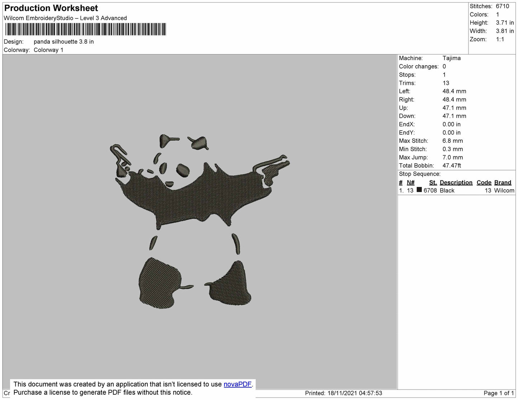
Task: Select the Stops label
Action: tap(407, 74)
